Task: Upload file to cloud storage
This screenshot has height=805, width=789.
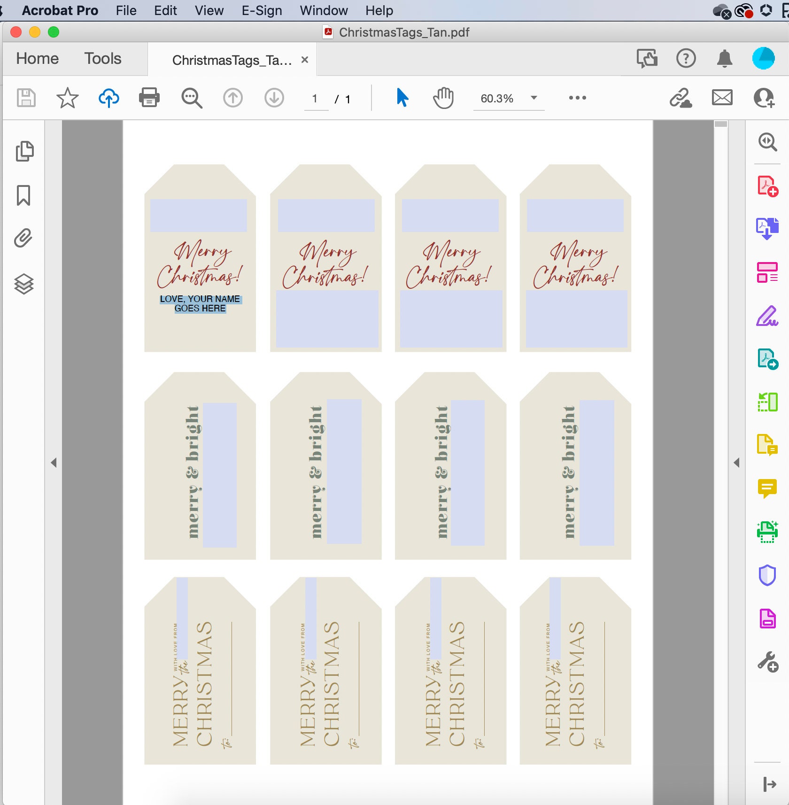Action: (108, 98)
